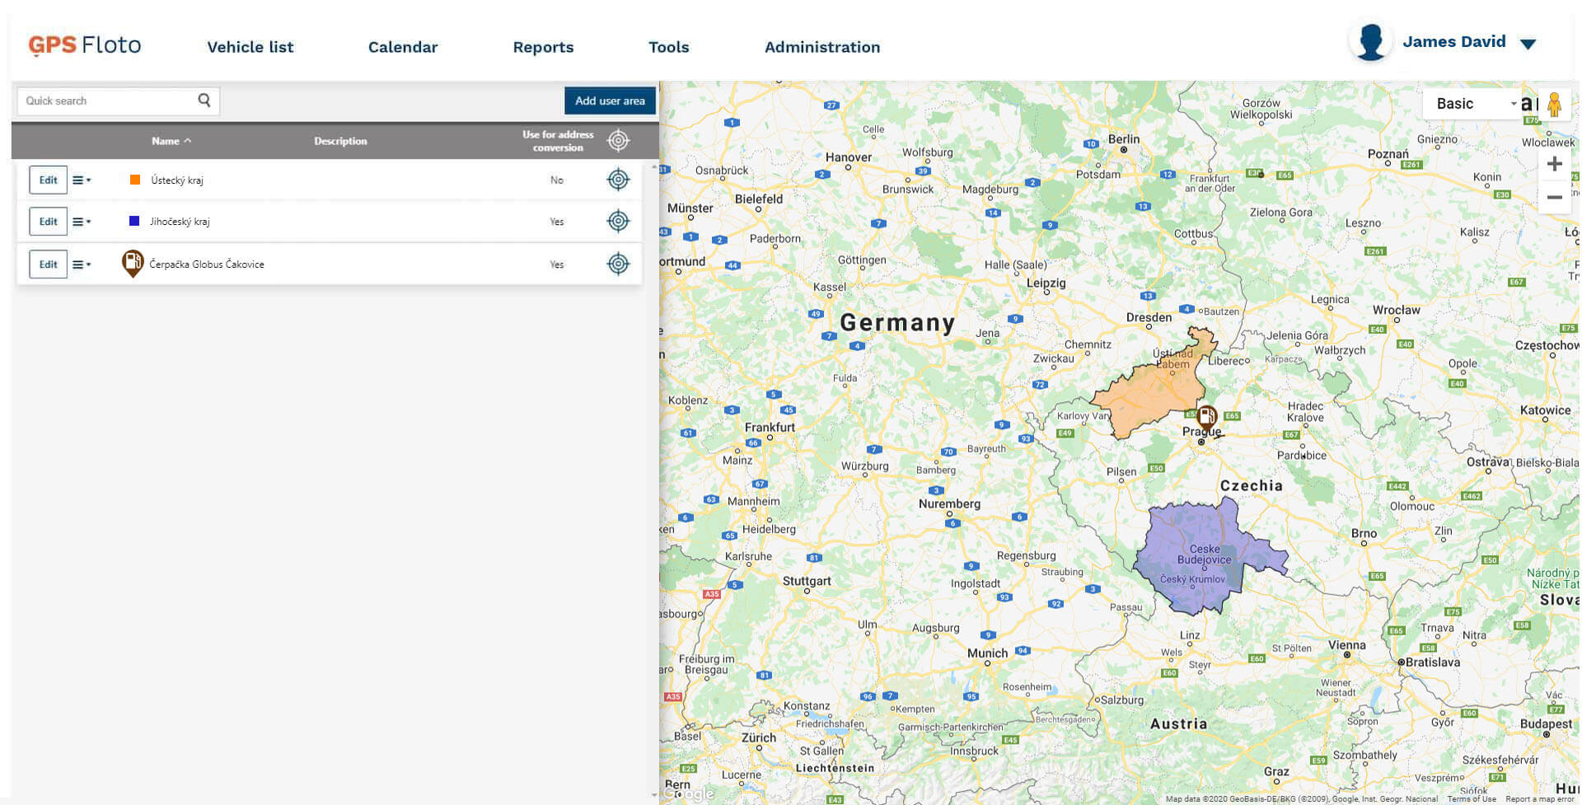Click the Yes value for Čerpačka Globus Čakovice
The image size is (1582, 805).
tap(557, 264)
